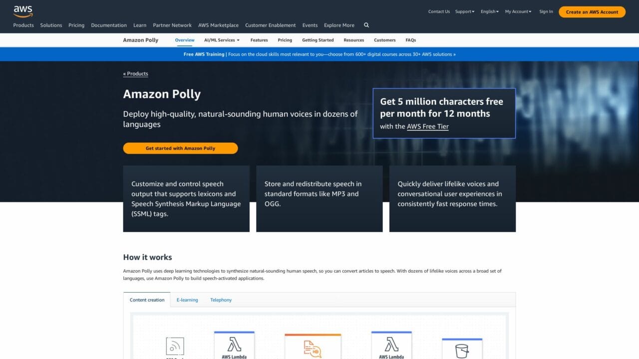The image size is (639, 359).
Task: Select the first AWS Lambda icon in diagram
Action: pyautogui.click(x=234, y=344)
